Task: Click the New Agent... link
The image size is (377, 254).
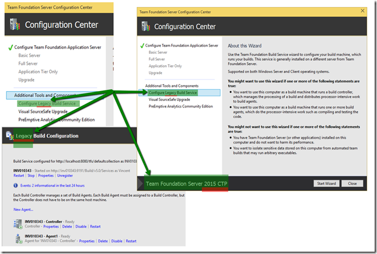Action: [23, 210]
